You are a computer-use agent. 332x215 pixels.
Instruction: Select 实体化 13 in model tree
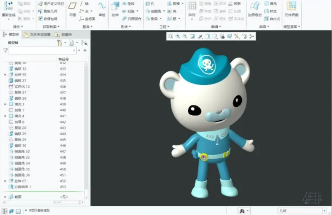pos(19,87)
